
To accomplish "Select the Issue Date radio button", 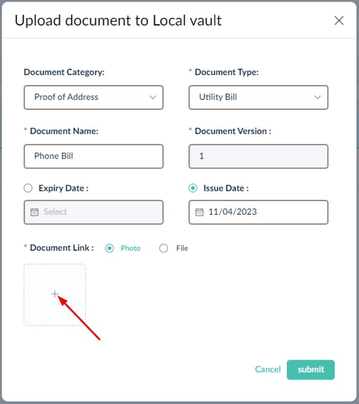I will (193, 188).
